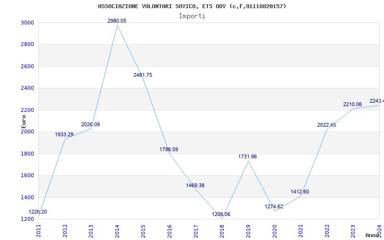Select the 2016 x-axis year tick
Screen dimensions: 384x240
(x=170, y=231)
